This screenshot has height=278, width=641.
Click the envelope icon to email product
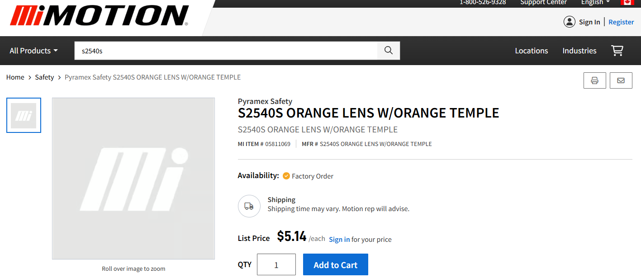click(621, 80)
